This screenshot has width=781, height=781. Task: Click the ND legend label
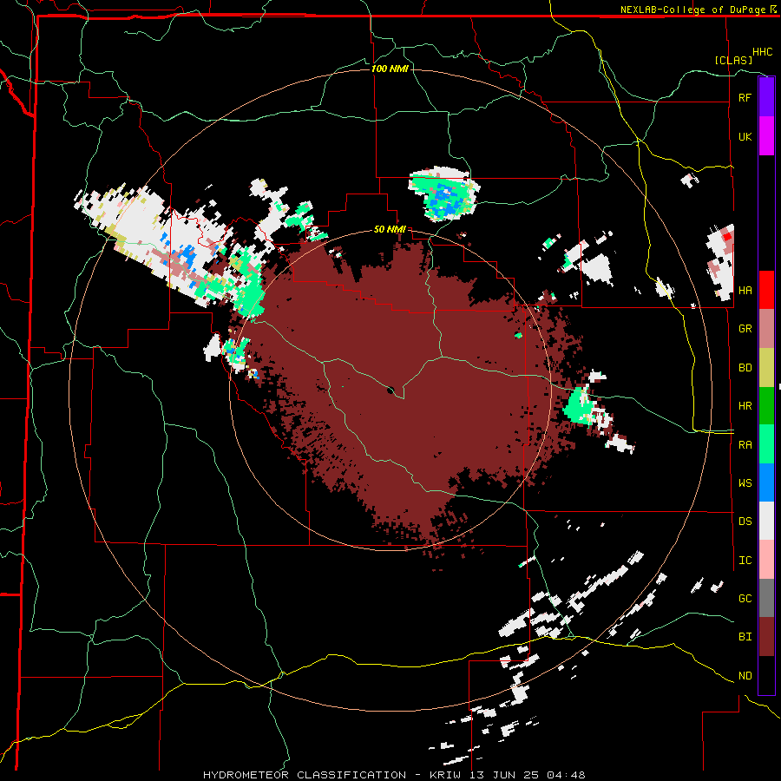(x=745, y=676)
